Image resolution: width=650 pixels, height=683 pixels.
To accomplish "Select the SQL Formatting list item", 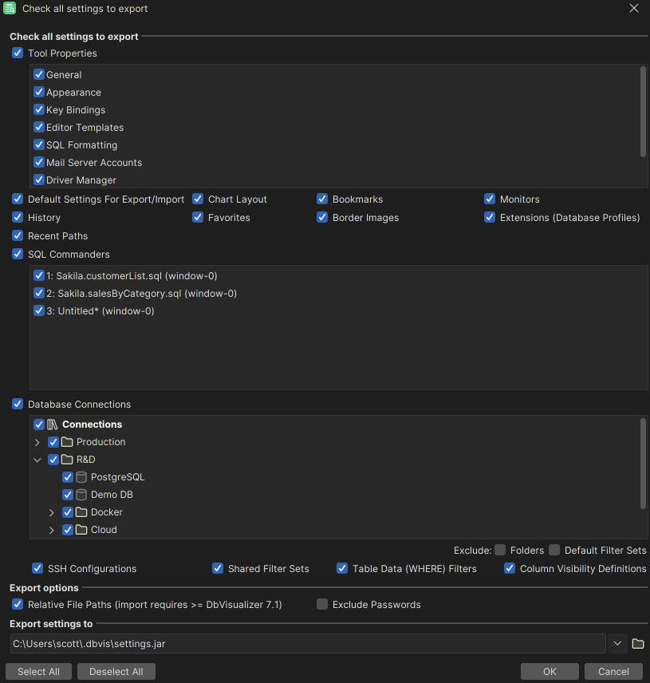I will pyautogui.click(x=81, y=145).
